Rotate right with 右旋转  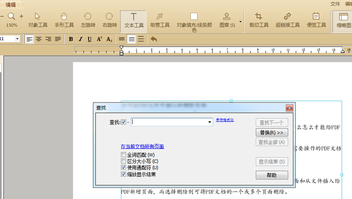110,20
